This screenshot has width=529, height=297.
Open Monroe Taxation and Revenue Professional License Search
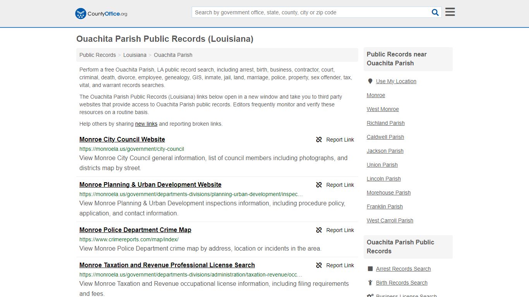point(167,265)
